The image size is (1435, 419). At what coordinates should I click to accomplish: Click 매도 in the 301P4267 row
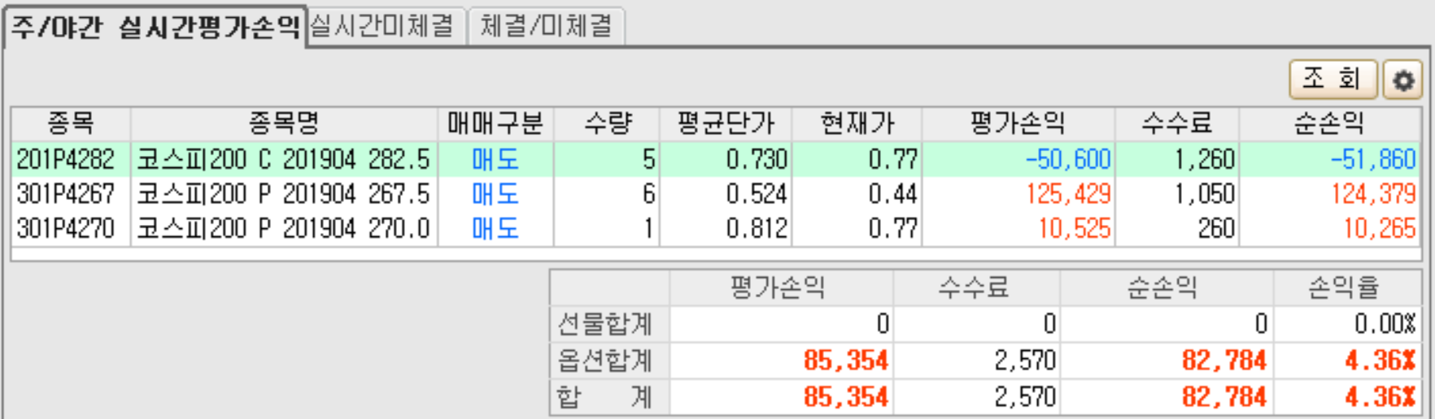pos(495,194)
